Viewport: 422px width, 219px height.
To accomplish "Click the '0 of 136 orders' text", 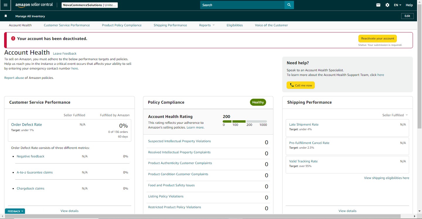I will (x=118, y=132).
